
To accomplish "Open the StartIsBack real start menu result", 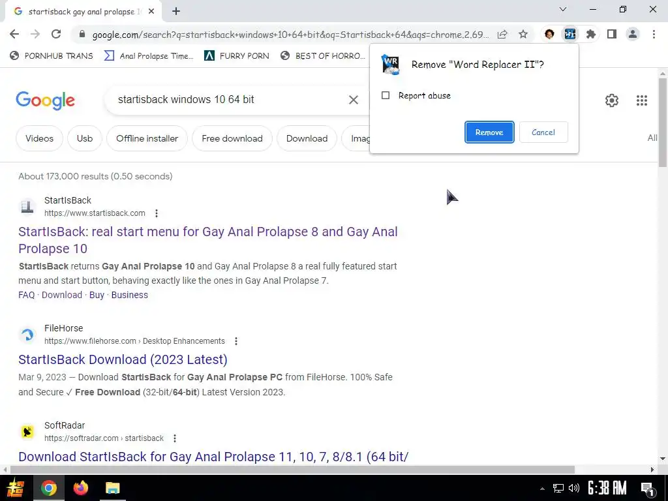I will (208, 240).
